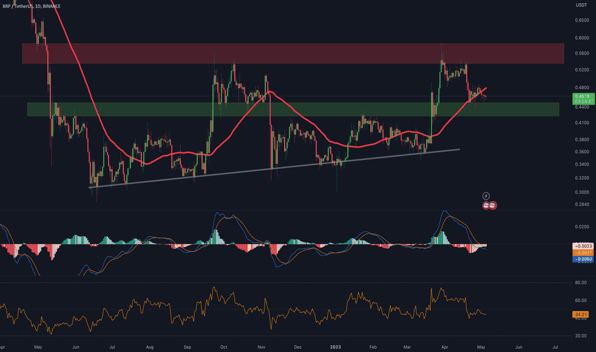This screenshot has width=596, height=352.
Task: Click the 0.3000 price axis label
Action: (582, 192)
